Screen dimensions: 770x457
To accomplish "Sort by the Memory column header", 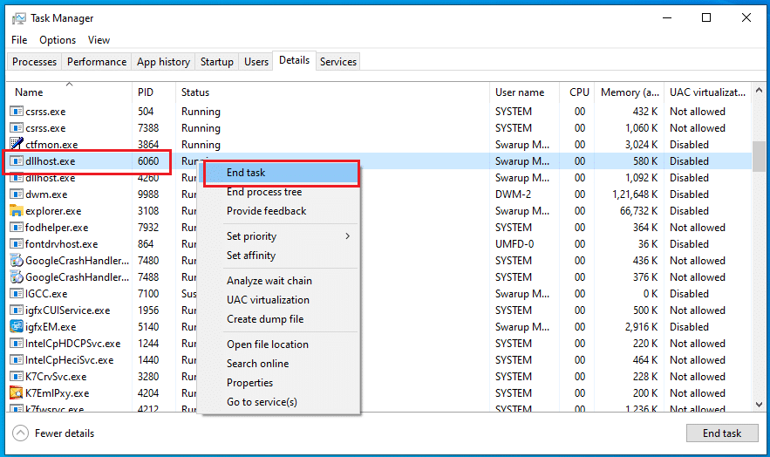I will click(x=629, y=92).
